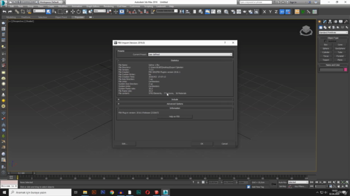Click OK in FBX Import dialog

(202, 144)
